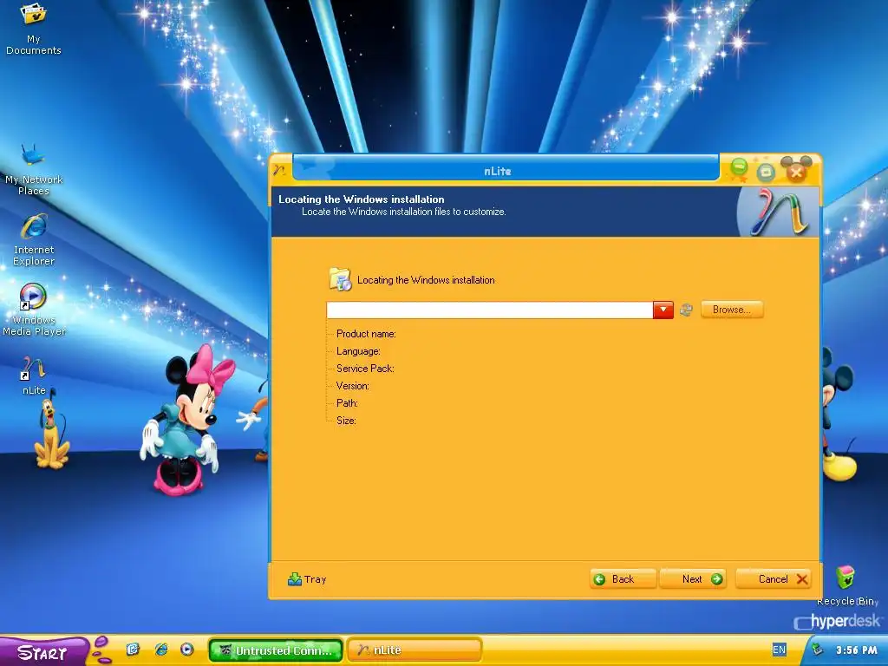The height and width of the screenshot is (666, 888).
Task: Click the Product name: label
Action: point(366,334)
